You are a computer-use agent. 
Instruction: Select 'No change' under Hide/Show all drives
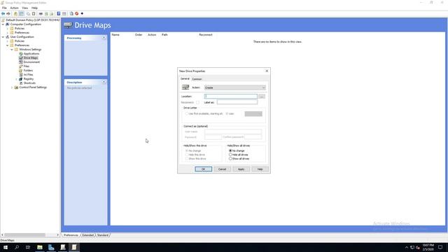pos(230,150)
